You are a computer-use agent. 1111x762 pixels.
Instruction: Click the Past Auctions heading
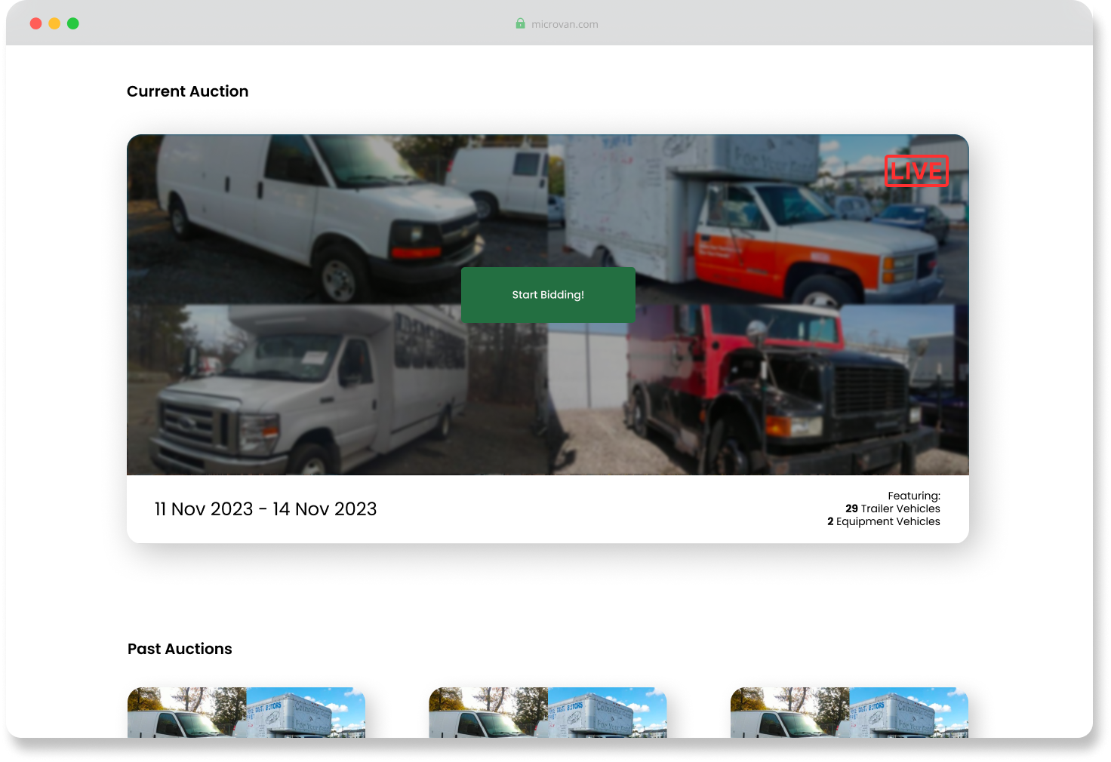[180, 649]
